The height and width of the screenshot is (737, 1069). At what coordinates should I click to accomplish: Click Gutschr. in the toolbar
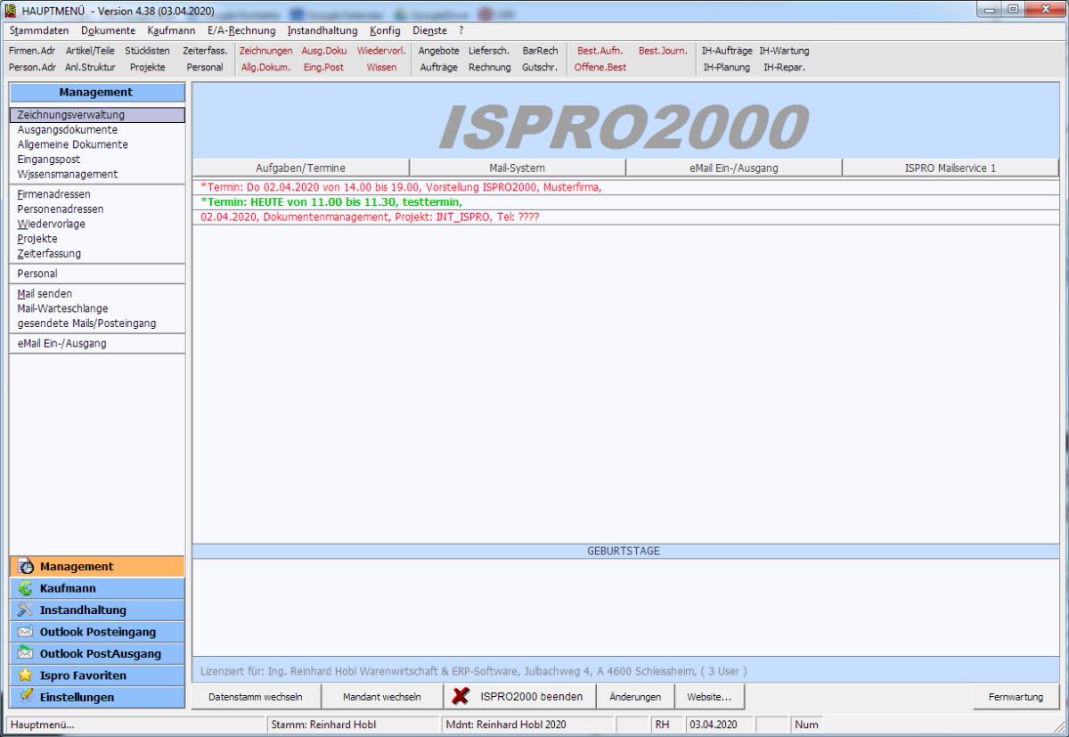coord(540,67)
